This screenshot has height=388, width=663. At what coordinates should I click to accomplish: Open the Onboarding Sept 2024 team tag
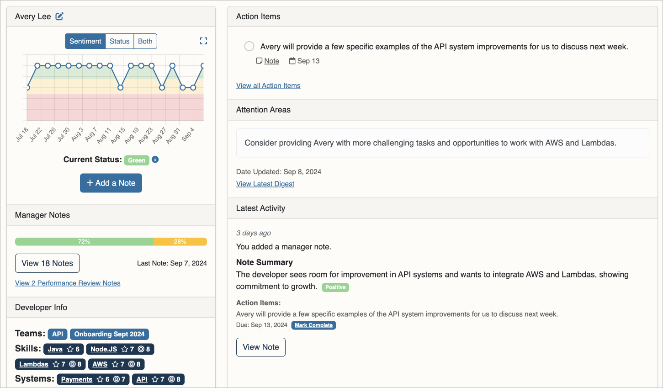click(109, 334)
